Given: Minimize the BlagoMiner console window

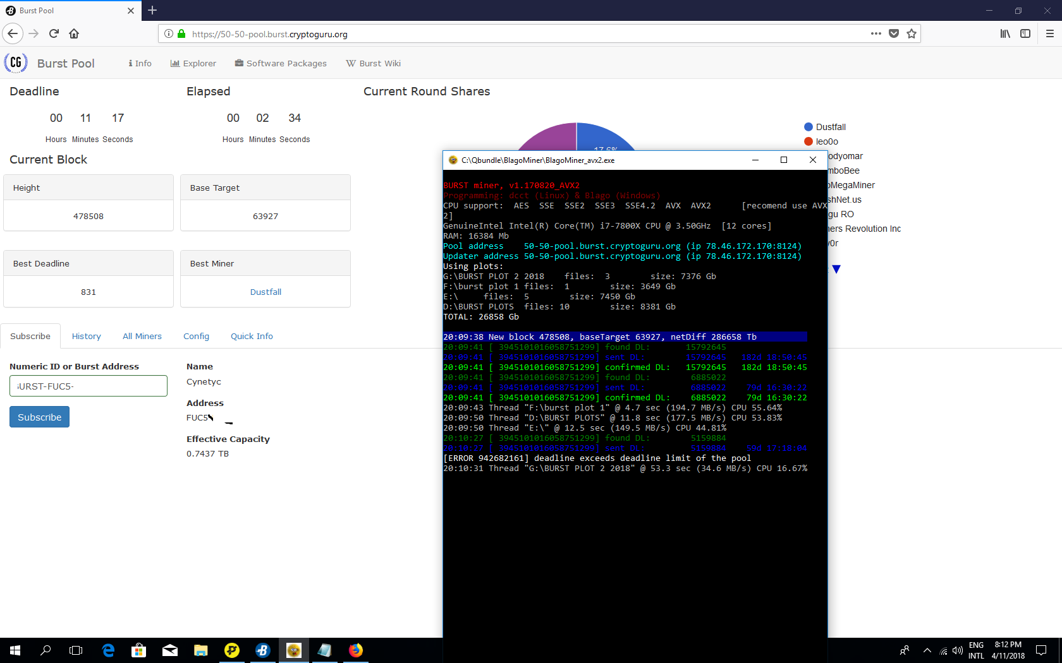Looking at the screenshot, I should coord(755,160).
